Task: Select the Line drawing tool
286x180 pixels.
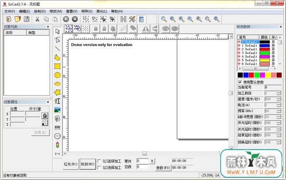Action: (x=57, y=48)
